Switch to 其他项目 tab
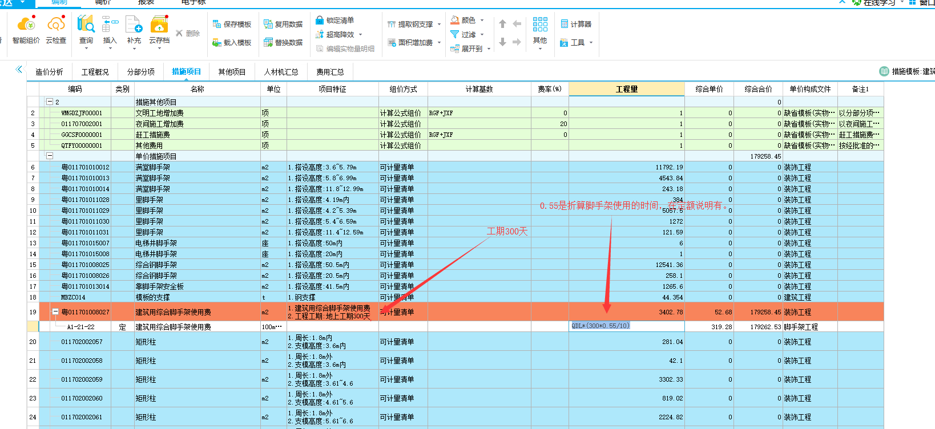The width and height of the screenshot is (935, 429). tap(232, 72)
